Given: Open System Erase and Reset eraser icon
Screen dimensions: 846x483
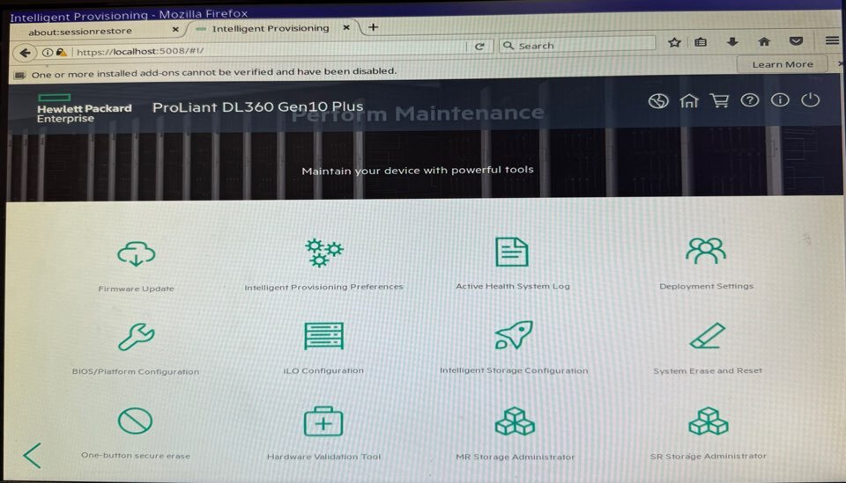Looking at the screenshot, I should 708,335.
